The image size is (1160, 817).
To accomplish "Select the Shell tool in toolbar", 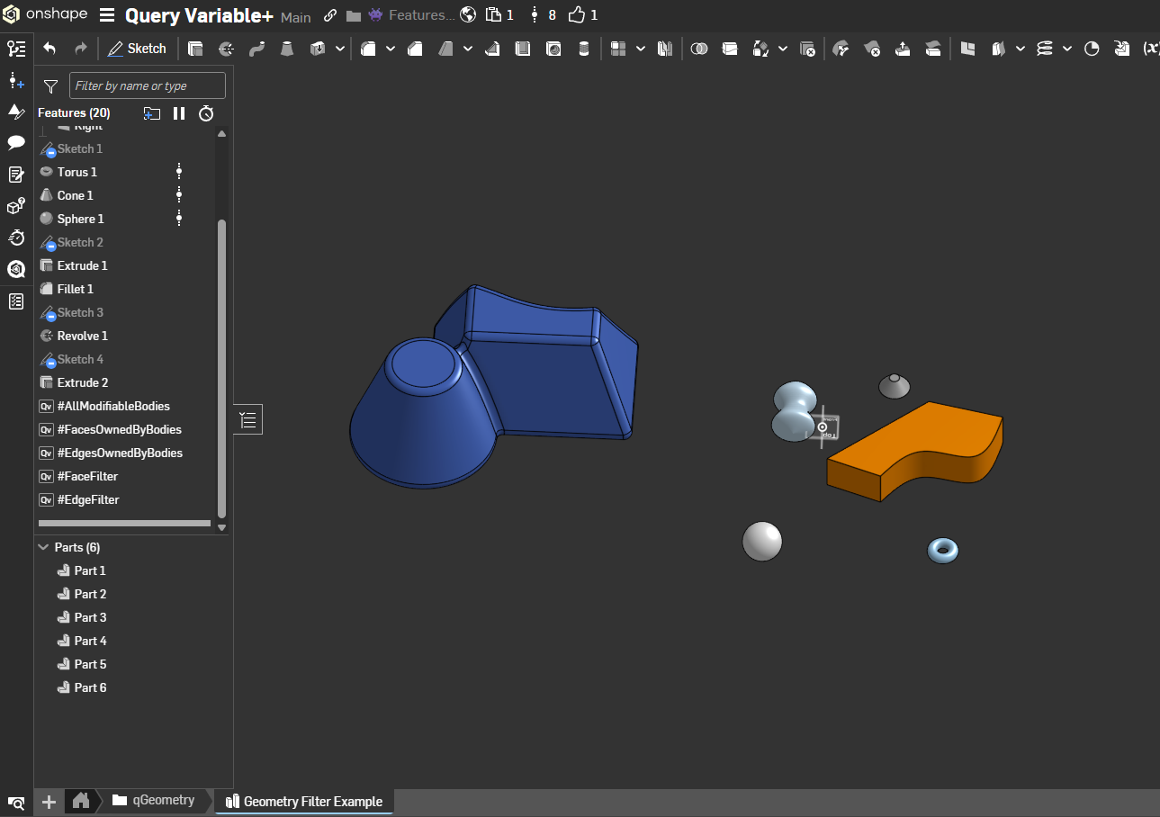I will [523, 49].
